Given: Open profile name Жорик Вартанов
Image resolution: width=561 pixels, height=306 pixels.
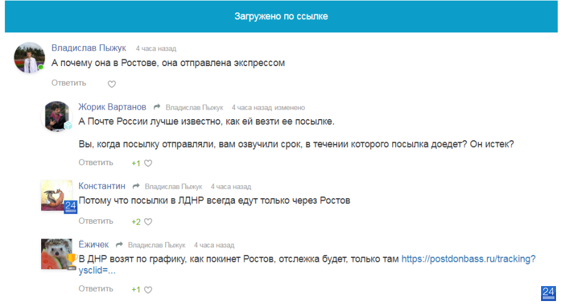Looking at the screenshot, I should (x=112, y=107).
